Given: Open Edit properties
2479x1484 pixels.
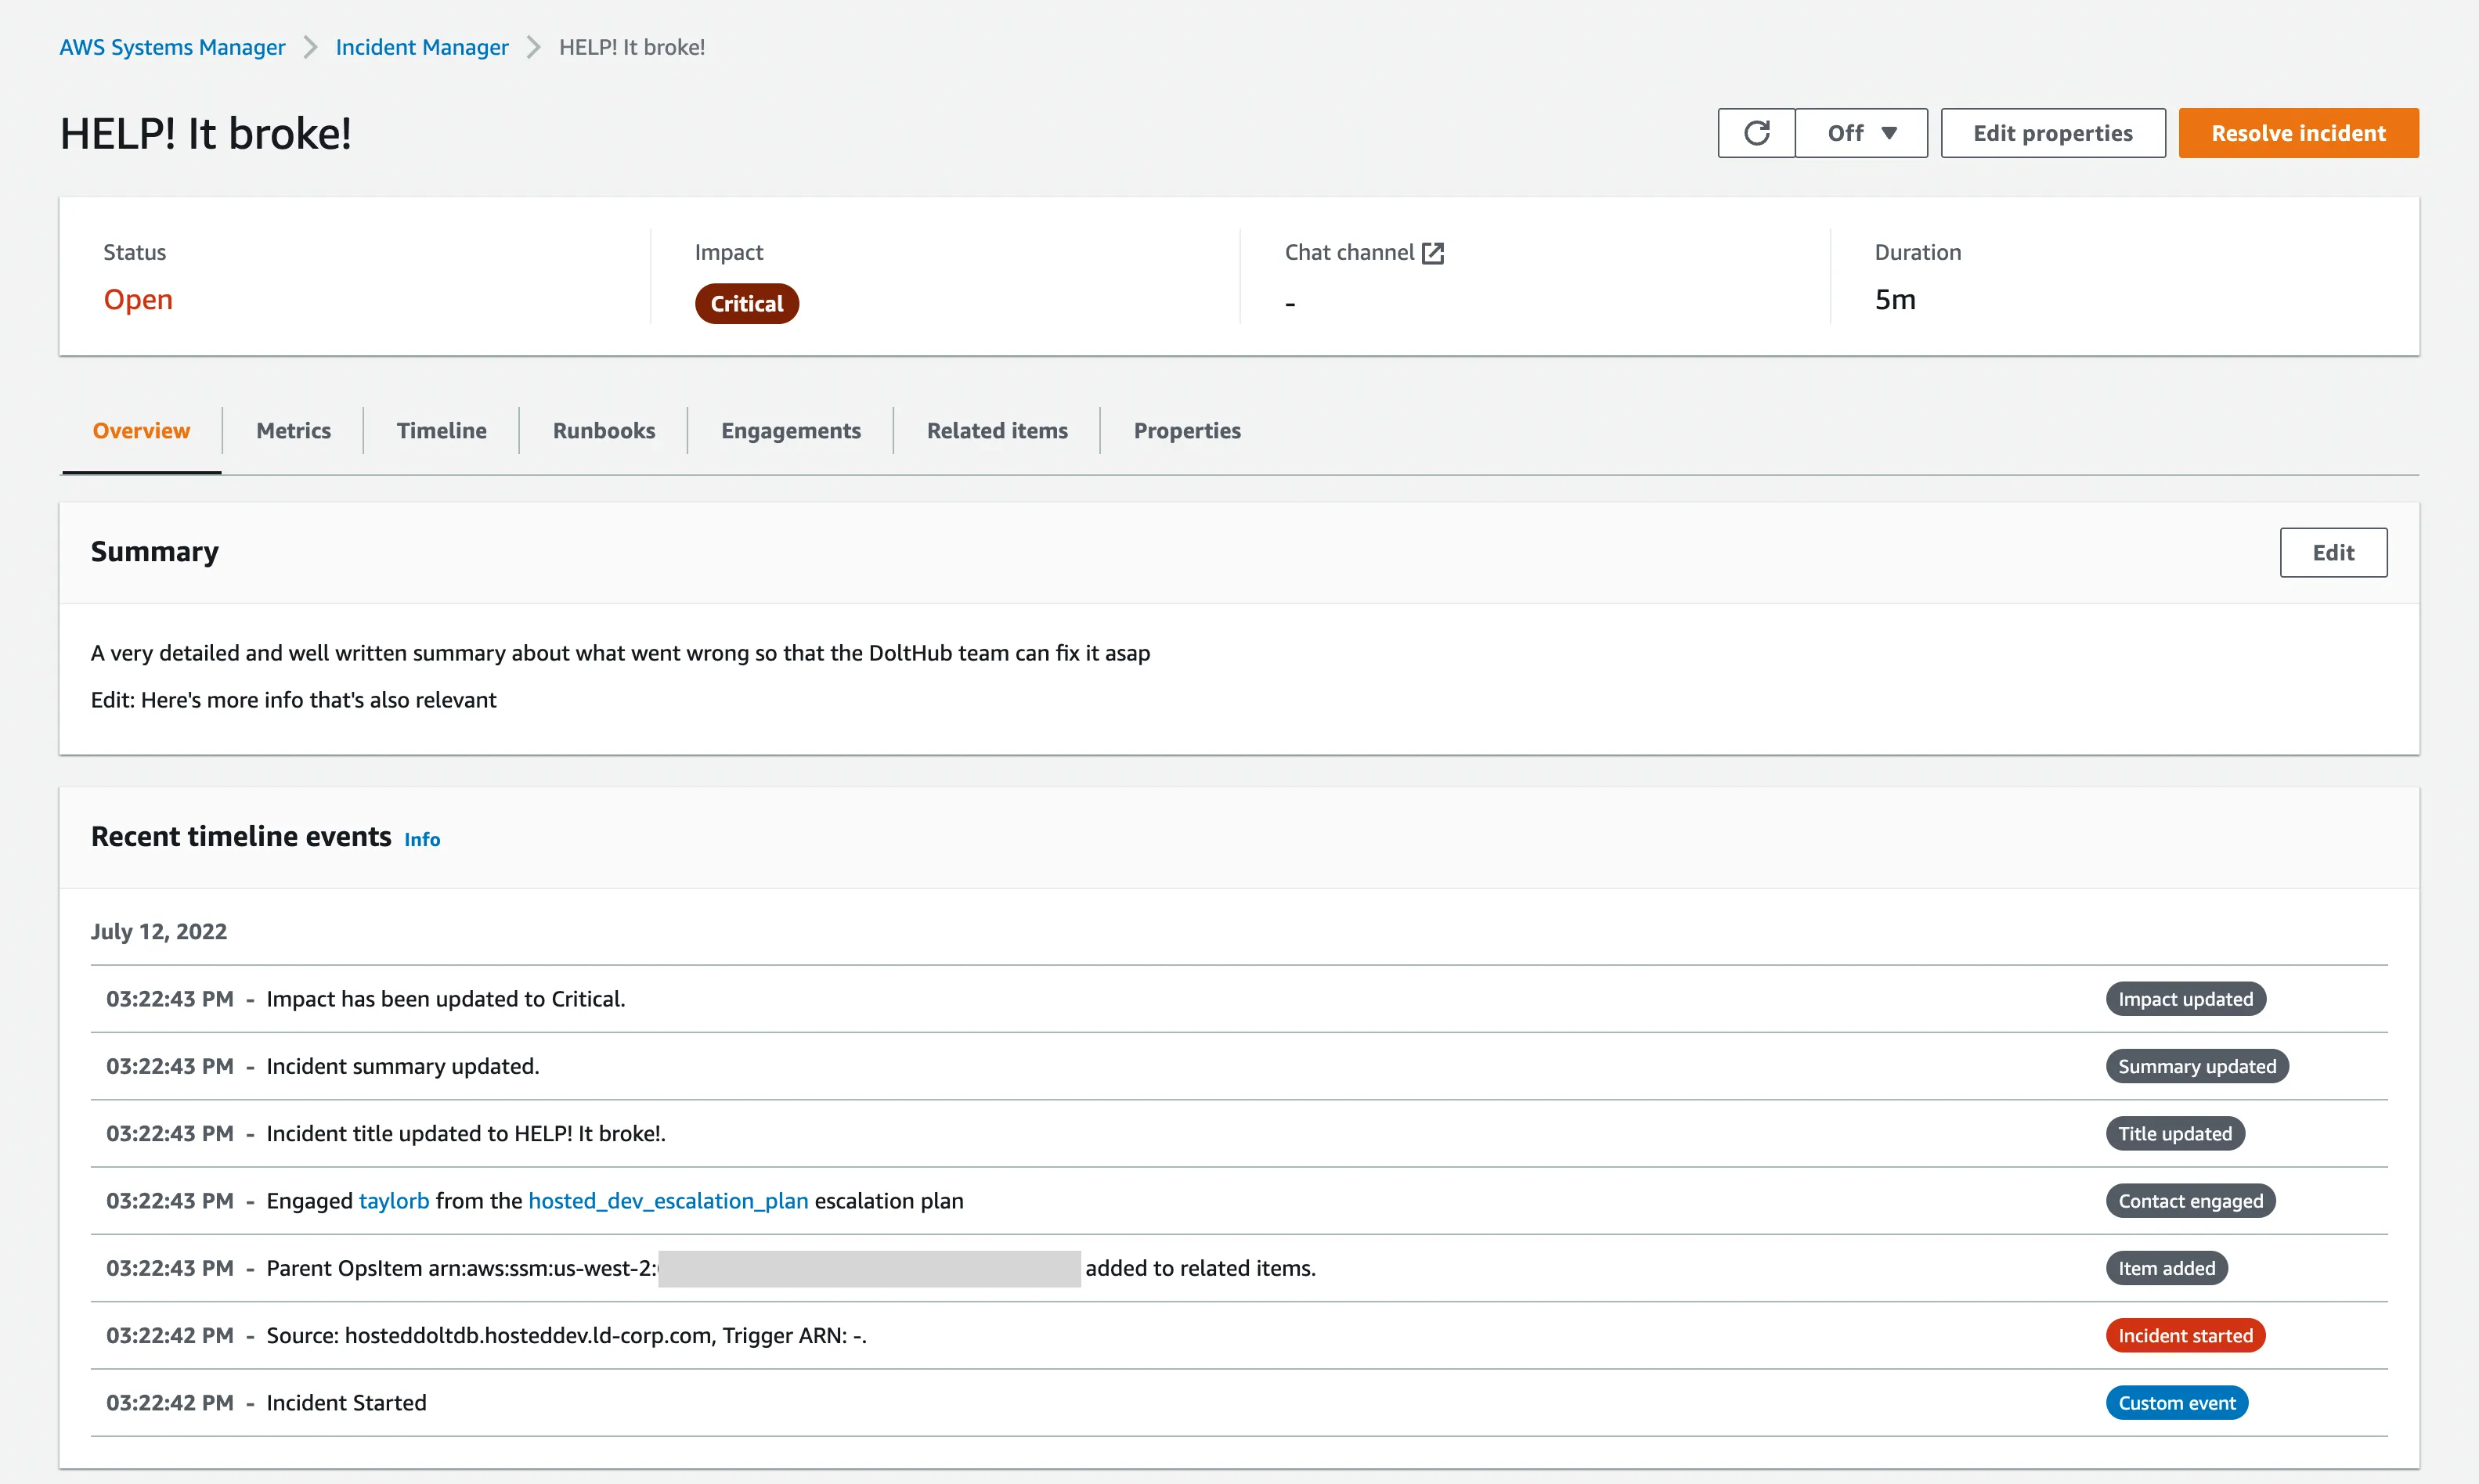Looking at the screenshot, I should click(2053, 132).
